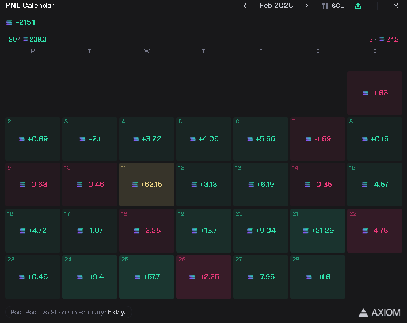Select day 1 cell with -1.83

375,93
